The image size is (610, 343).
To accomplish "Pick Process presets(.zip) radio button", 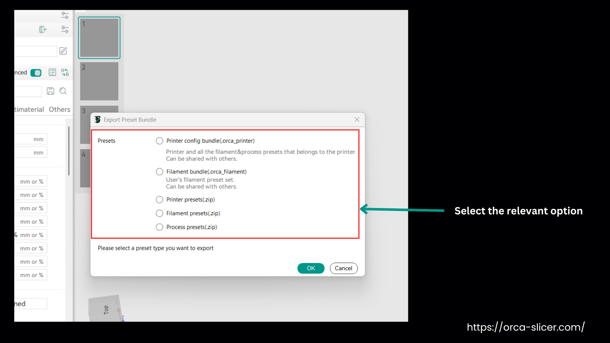I will (159, 227).
